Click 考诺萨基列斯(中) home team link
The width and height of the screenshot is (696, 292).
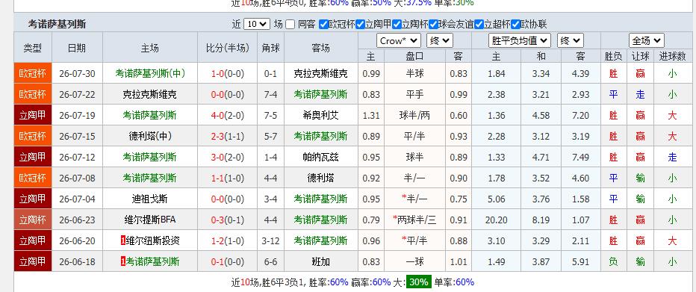pos(149,74)
